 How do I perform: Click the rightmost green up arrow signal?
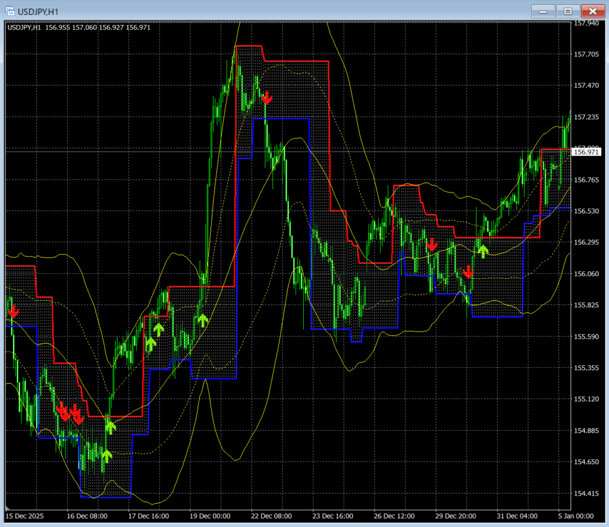pyautogui.click(x=483, y=251)
